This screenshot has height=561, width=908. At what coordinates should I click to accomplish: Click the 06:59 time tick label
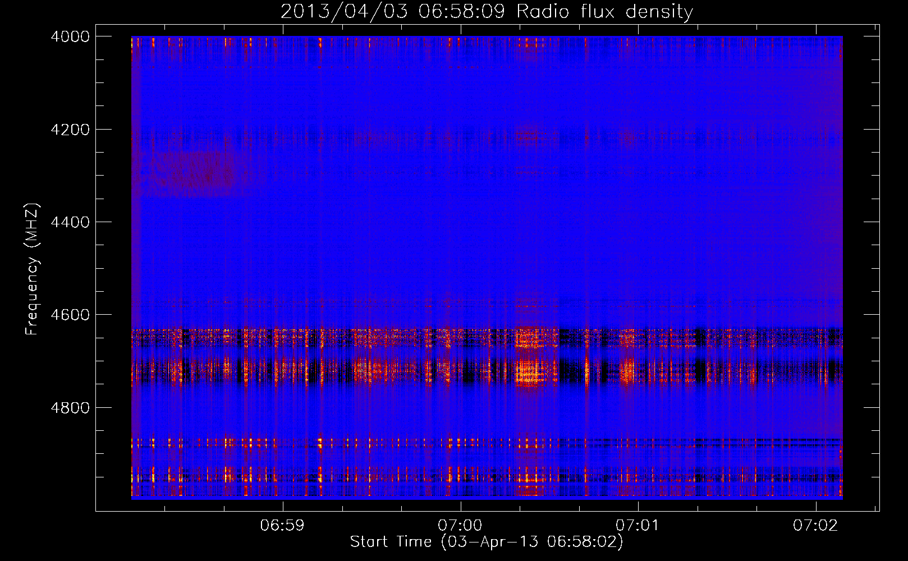pyautogui.click(x=282, y=526)
